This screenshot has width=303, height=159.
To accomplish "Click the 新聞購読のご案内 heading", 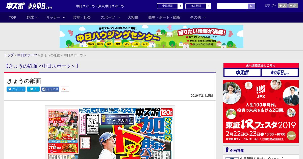I will tap(261, 66).
